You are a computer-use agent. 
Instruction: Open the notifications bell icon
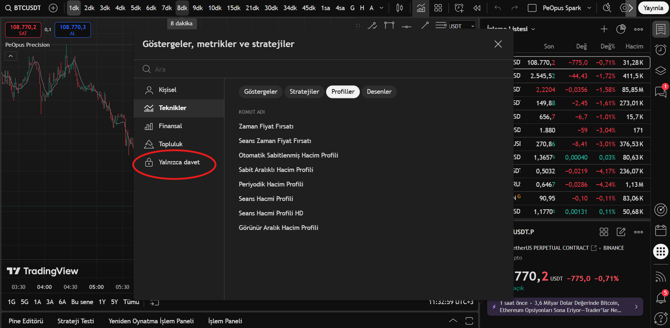[x=661, y=298]
